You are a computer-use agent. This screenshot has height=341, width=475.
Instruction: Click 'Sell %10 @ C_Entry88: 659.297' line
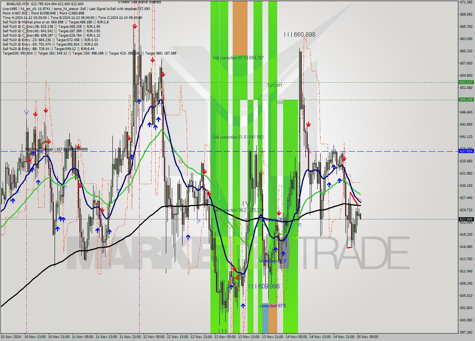[51, 35]
